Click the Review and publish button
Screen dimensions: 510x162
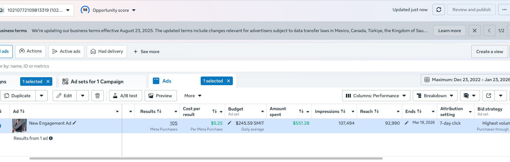pyautogui.click(x=471, y=10)
